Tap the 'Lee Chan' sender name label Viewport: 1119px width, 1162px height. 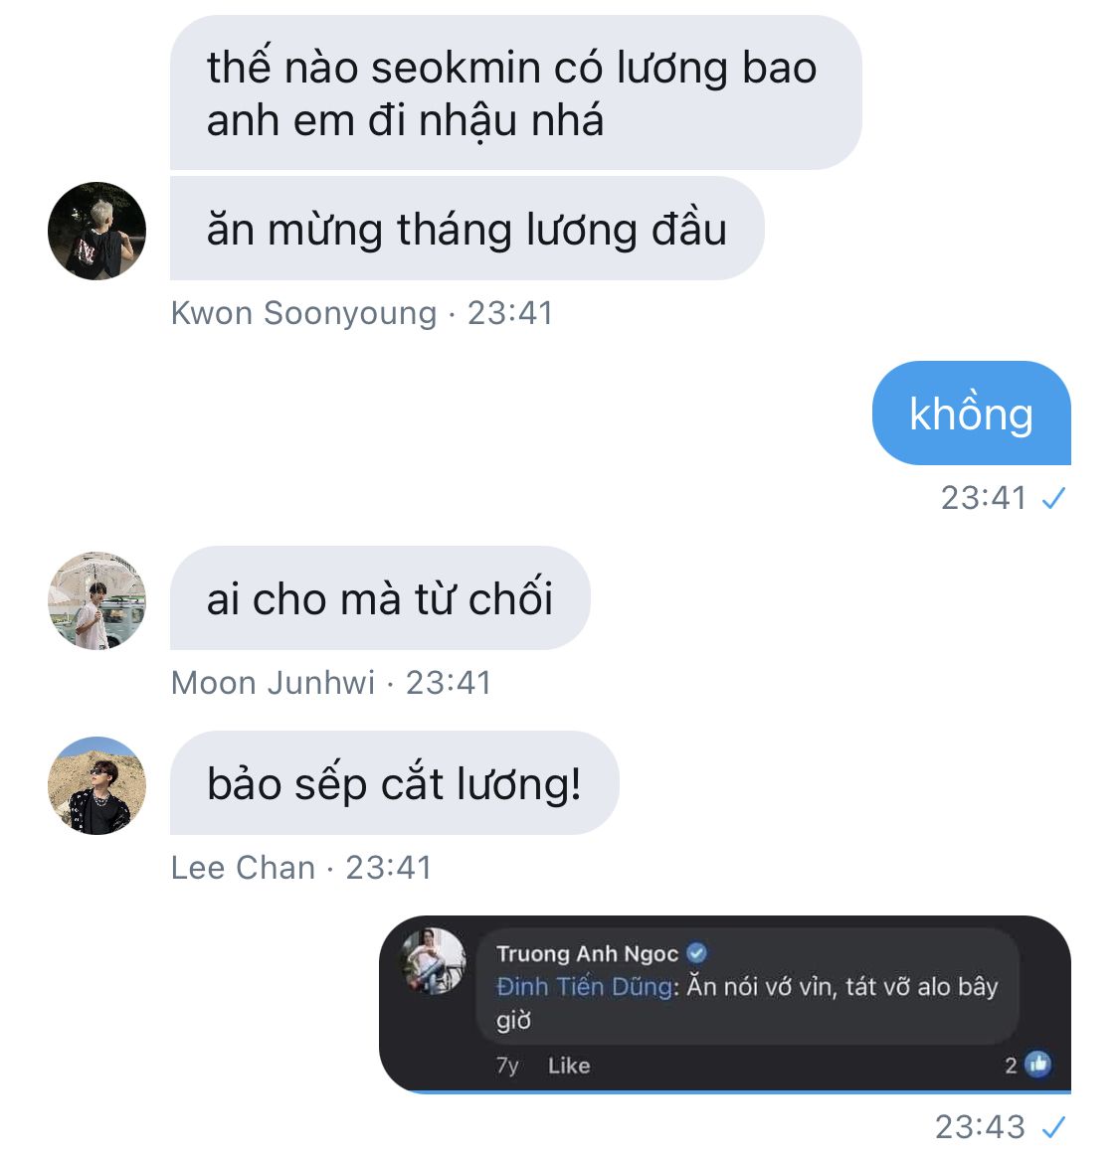[x=244, y=868]
